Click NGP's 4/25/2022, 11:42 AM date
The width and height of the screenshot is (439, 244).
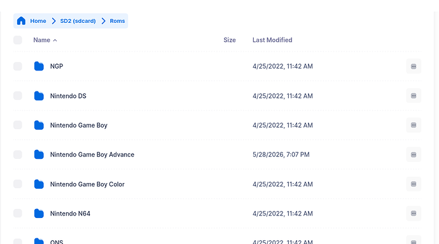pyautogui.click(x=282, y=66)
